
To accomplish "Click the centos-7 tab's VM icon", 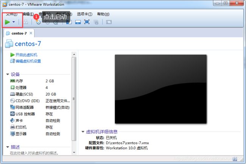I will (8, 33).
